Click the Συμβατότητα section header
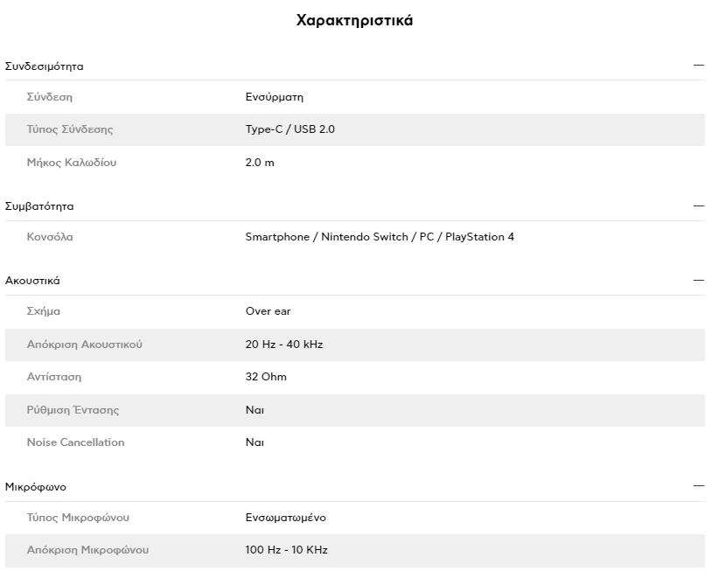 (39, 206)
